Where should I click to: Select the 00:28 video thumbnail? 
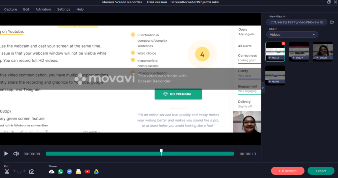[323, 52]
